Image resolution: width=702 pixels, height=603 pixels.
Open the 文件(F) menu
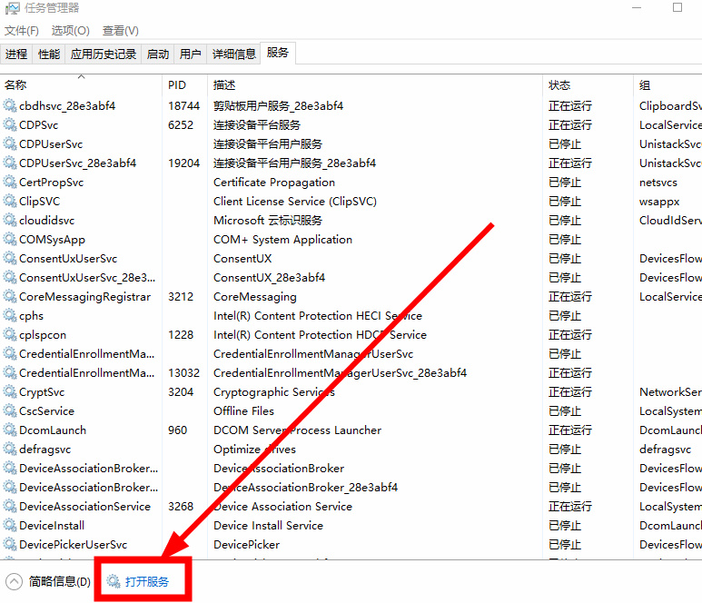click(x=22, y=31)
